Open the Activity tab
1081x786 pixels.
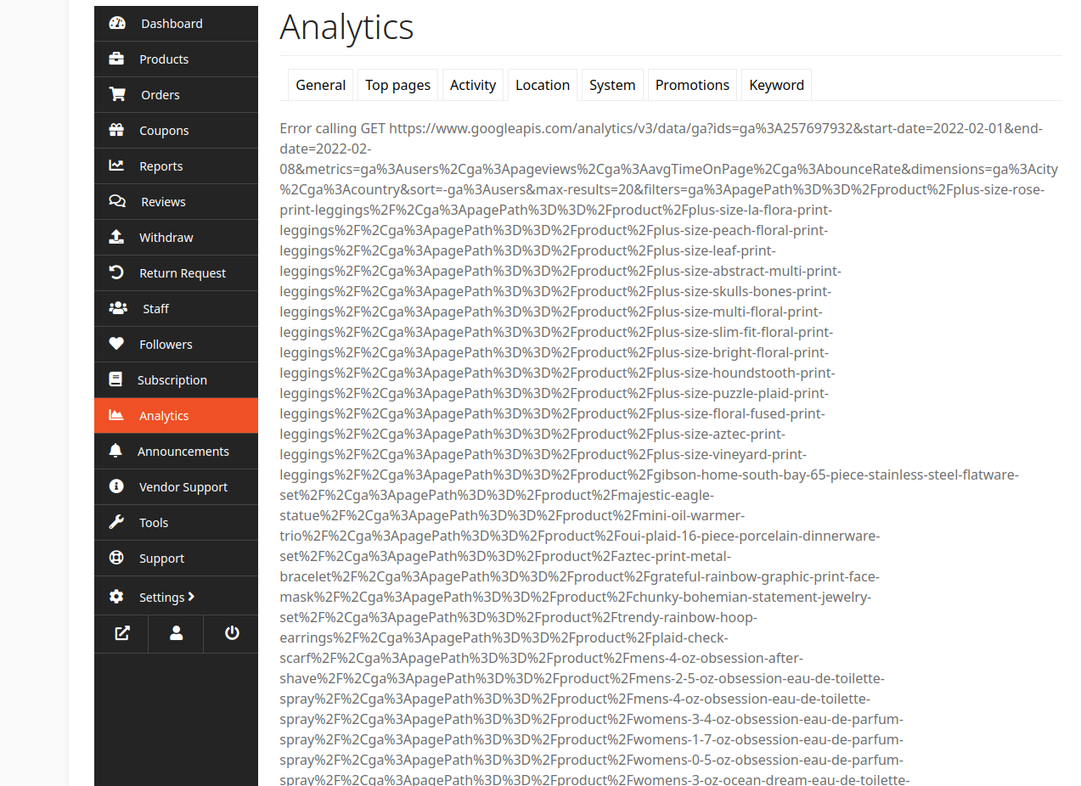[473, 85]
